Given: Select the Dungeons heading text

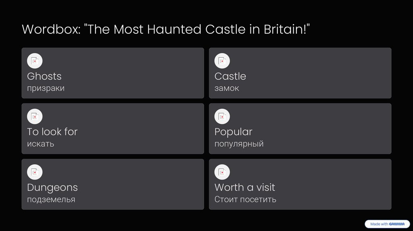Looking at the screenshot, I should pyautogui.click(x=52, y=187).
